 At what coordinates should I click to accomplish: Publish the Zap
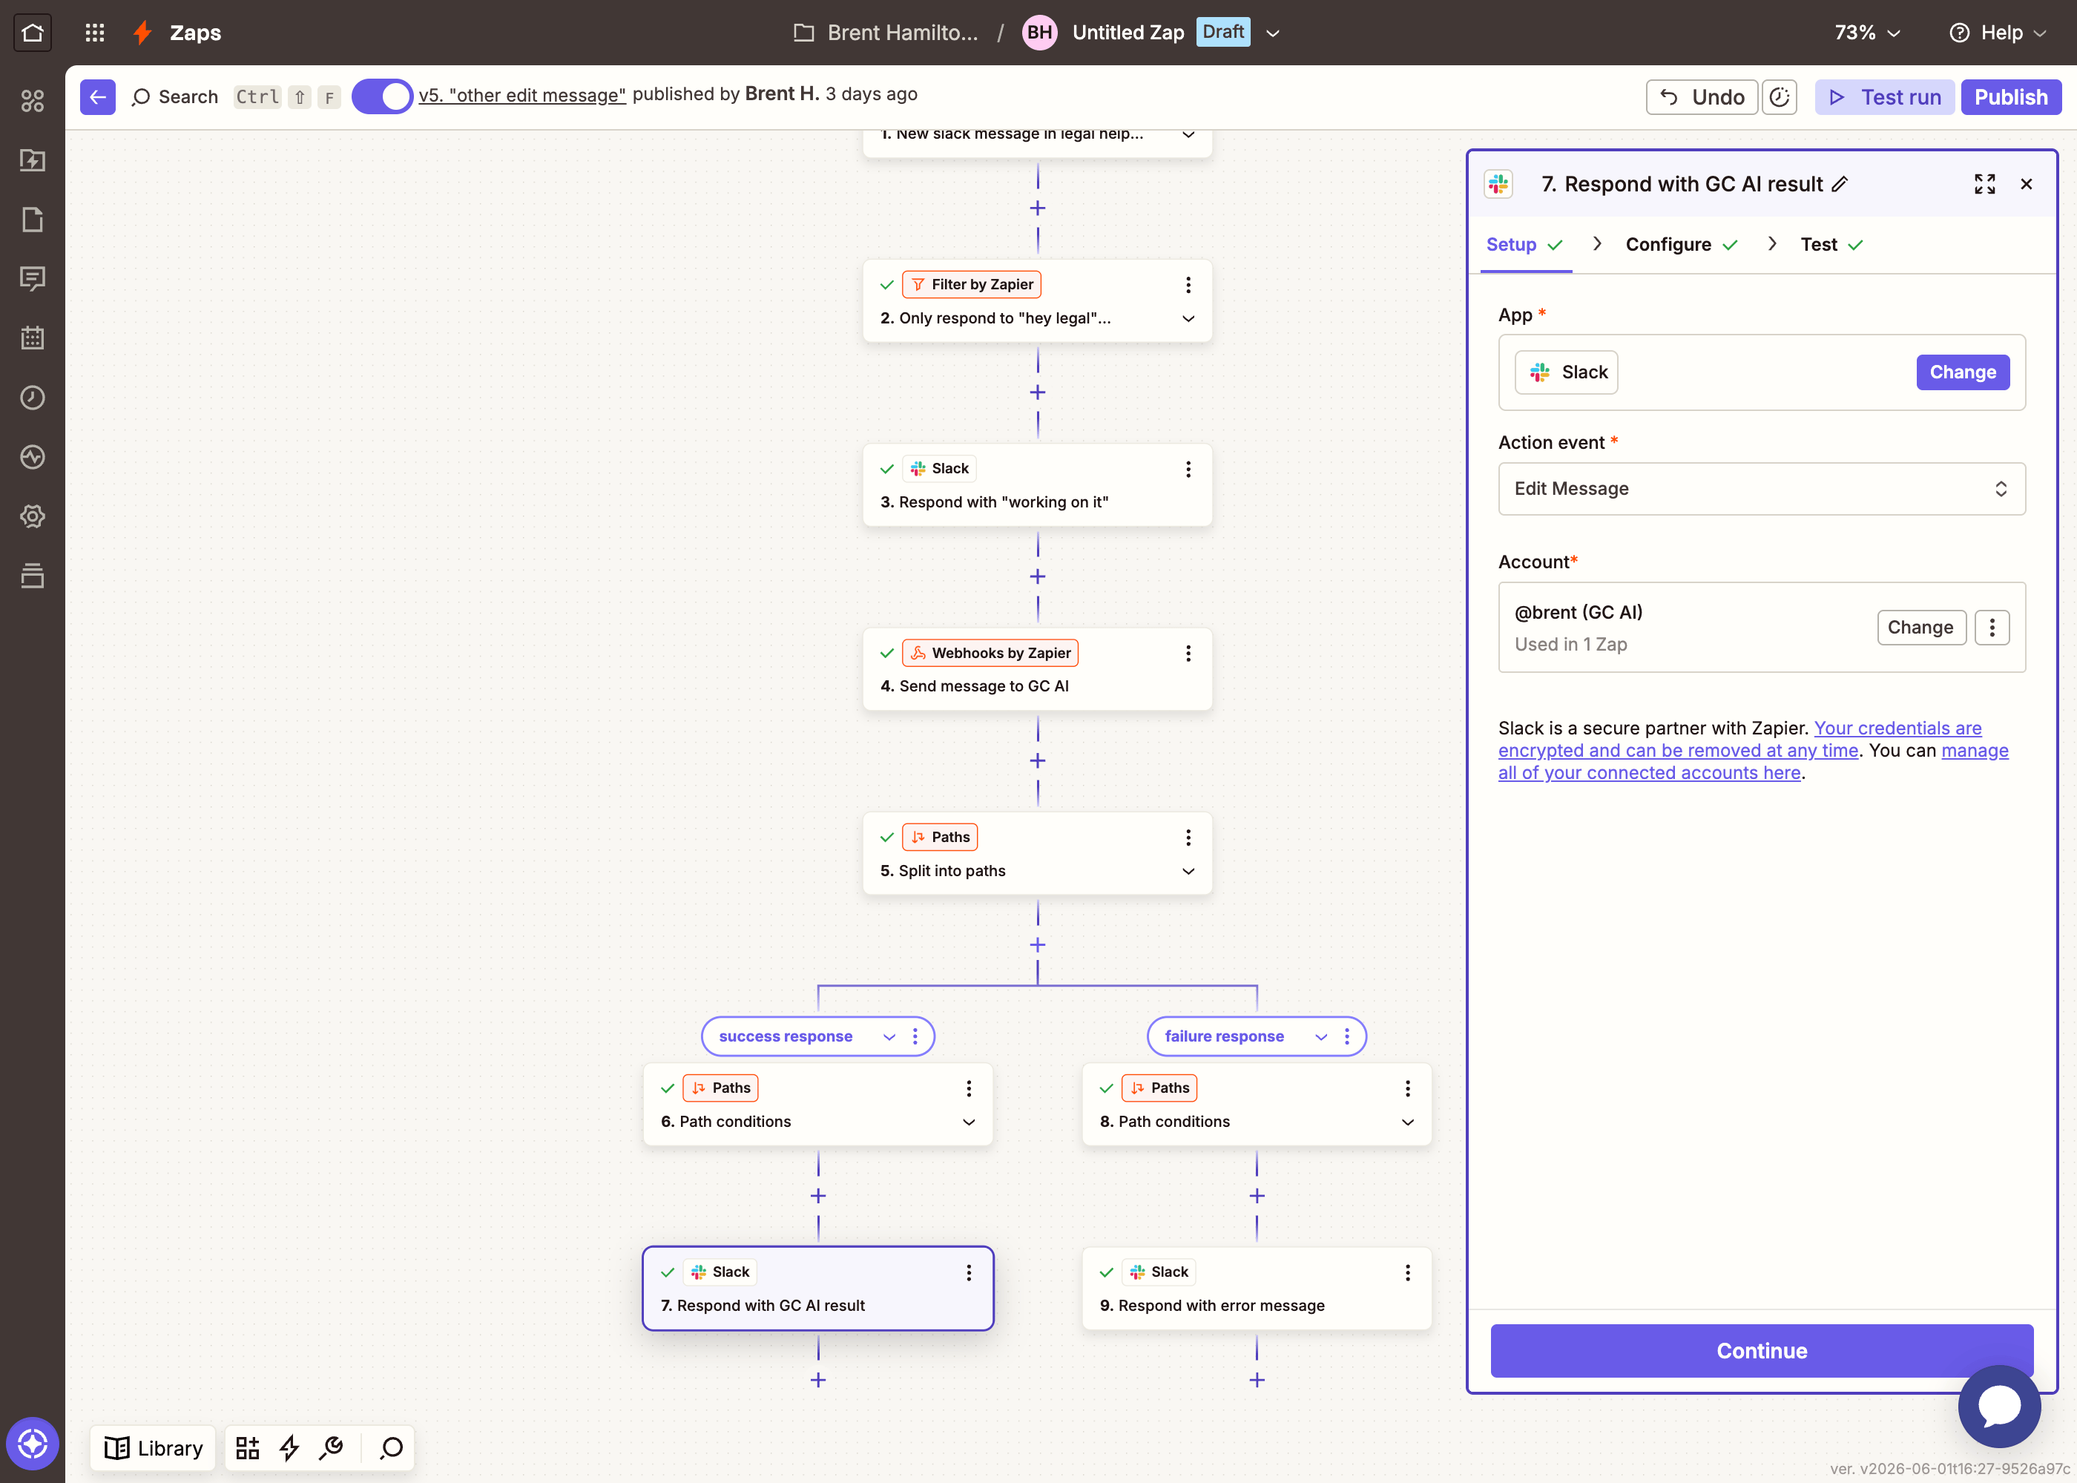[x=2010, y=96]
